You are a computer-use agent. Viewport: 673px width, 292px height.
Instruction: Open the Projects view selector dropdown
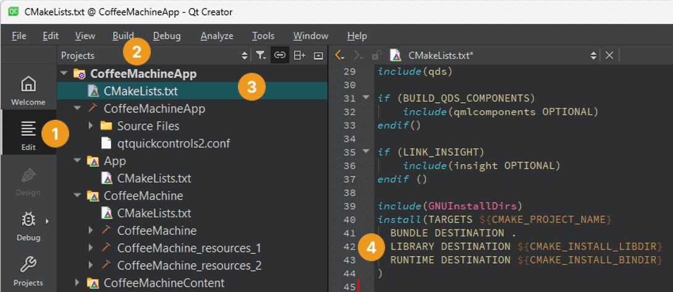tap(244, 56)
